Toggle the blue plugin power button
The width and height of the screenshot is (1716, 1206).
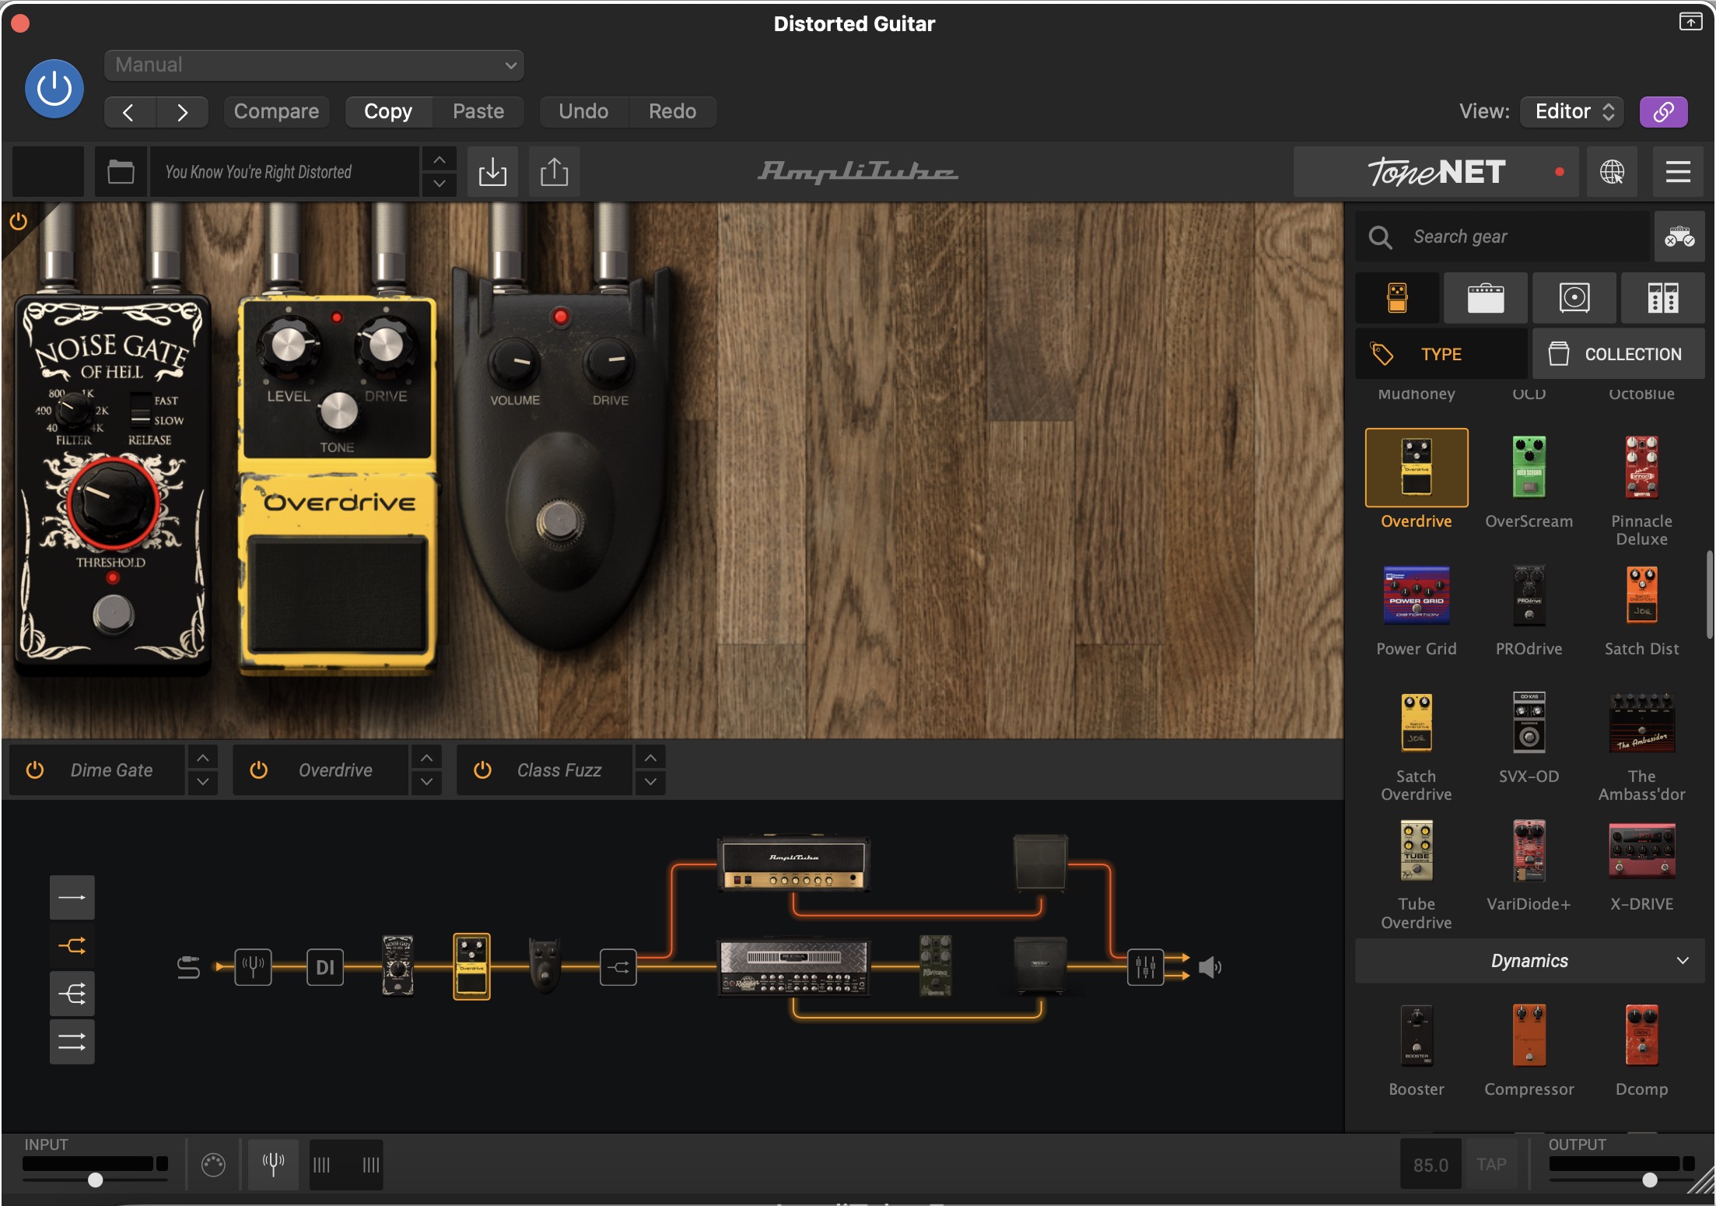point(54,89)
